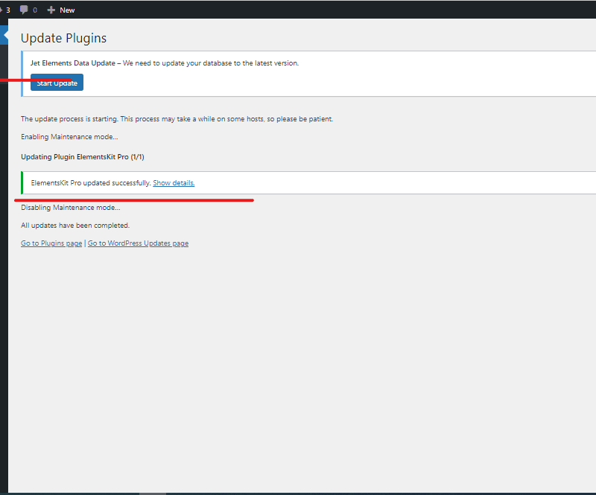Click the Start Update button
596x495 pixels.
[57, 83]
